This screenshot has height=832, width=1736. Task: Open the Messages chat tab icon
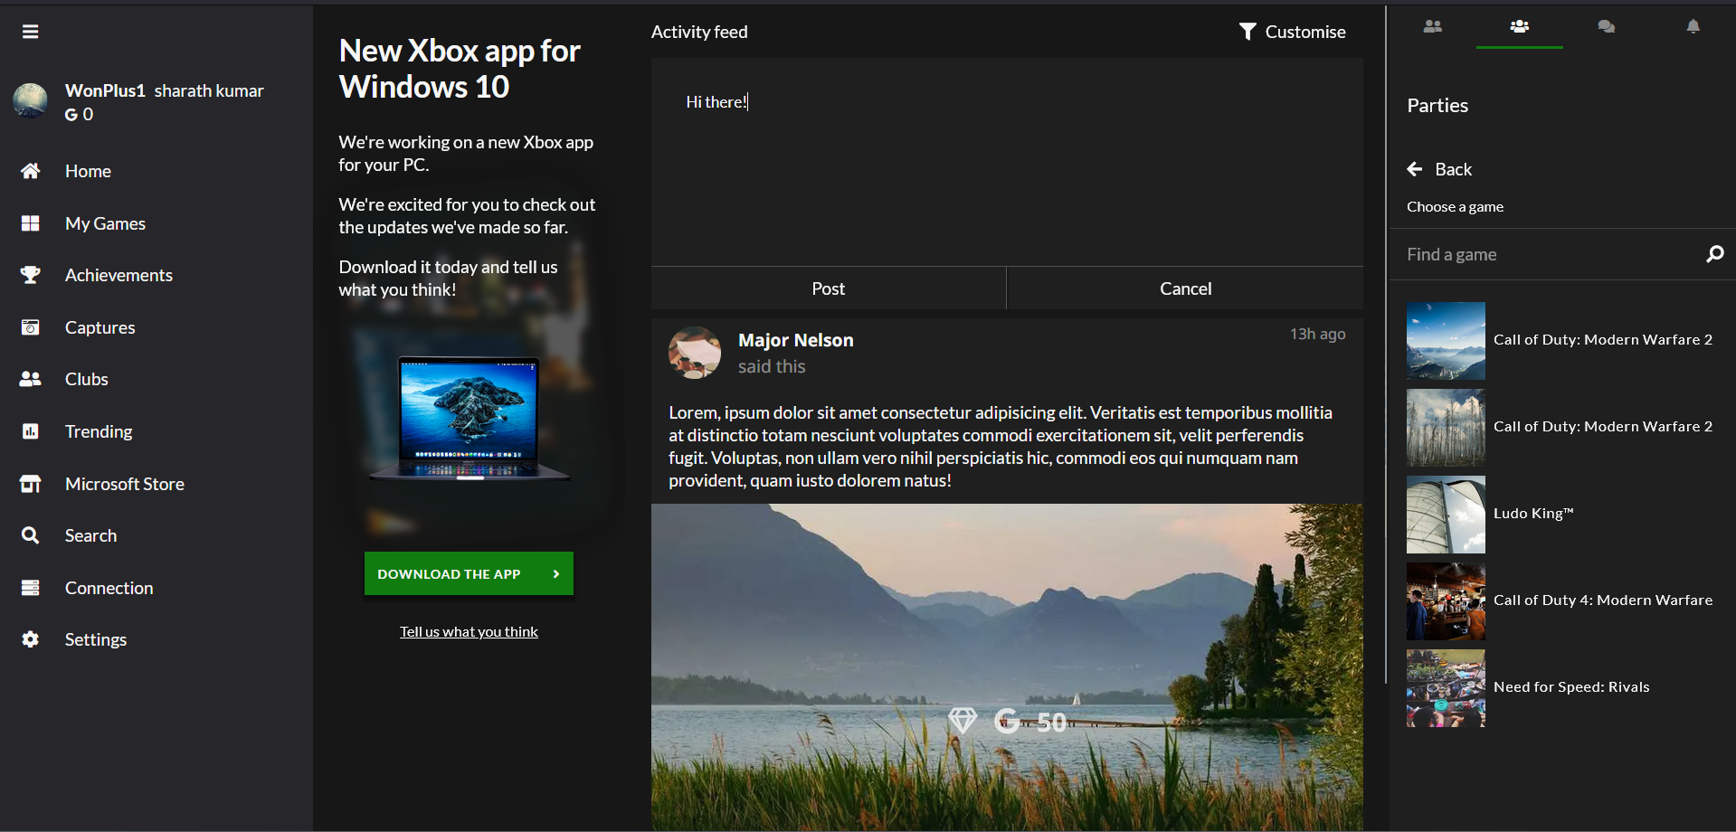pyautogui.click(x=1607, y=26)
